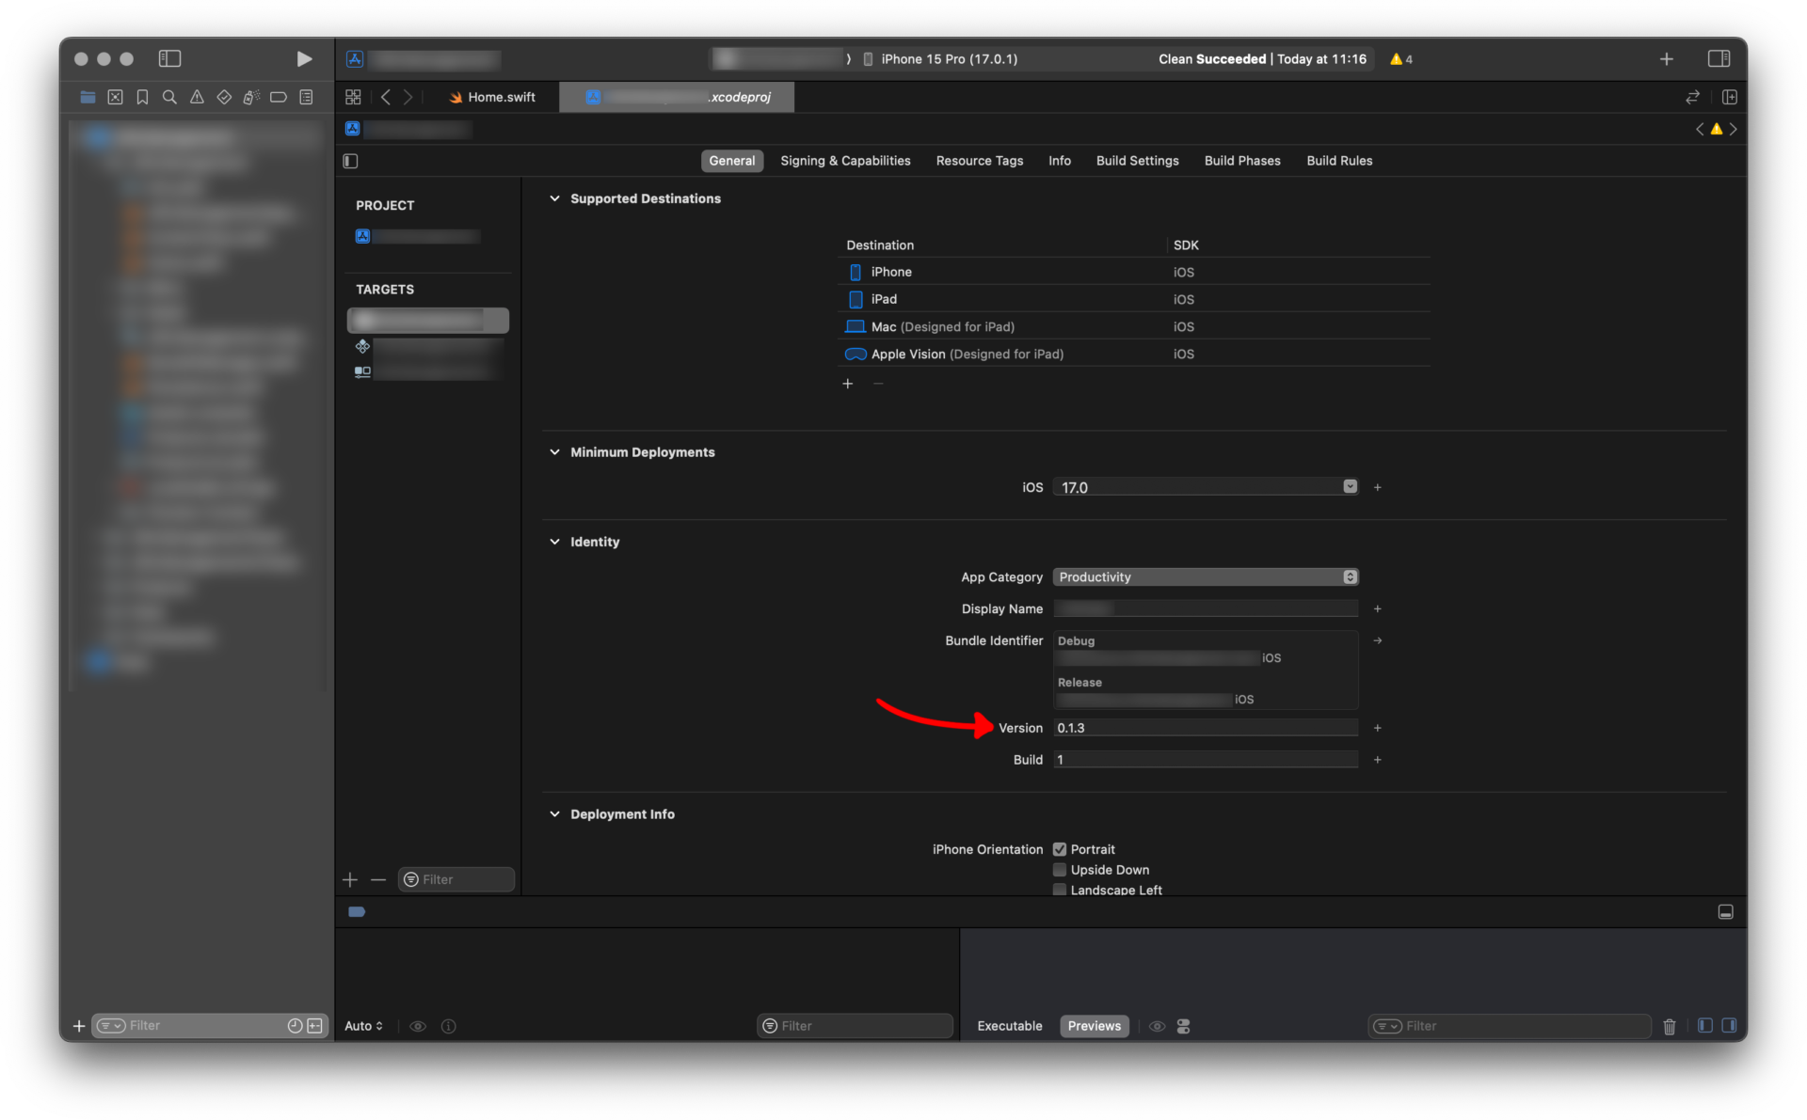Show the bookmark navigator
This screenshot has width=1807, height=1120.
pyautogui.click(x=142, y=97)
